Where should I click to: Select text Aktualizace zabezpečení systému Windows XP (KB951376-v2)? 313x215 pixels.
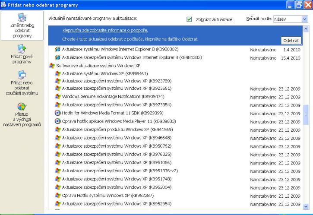(x=120, y=171)
